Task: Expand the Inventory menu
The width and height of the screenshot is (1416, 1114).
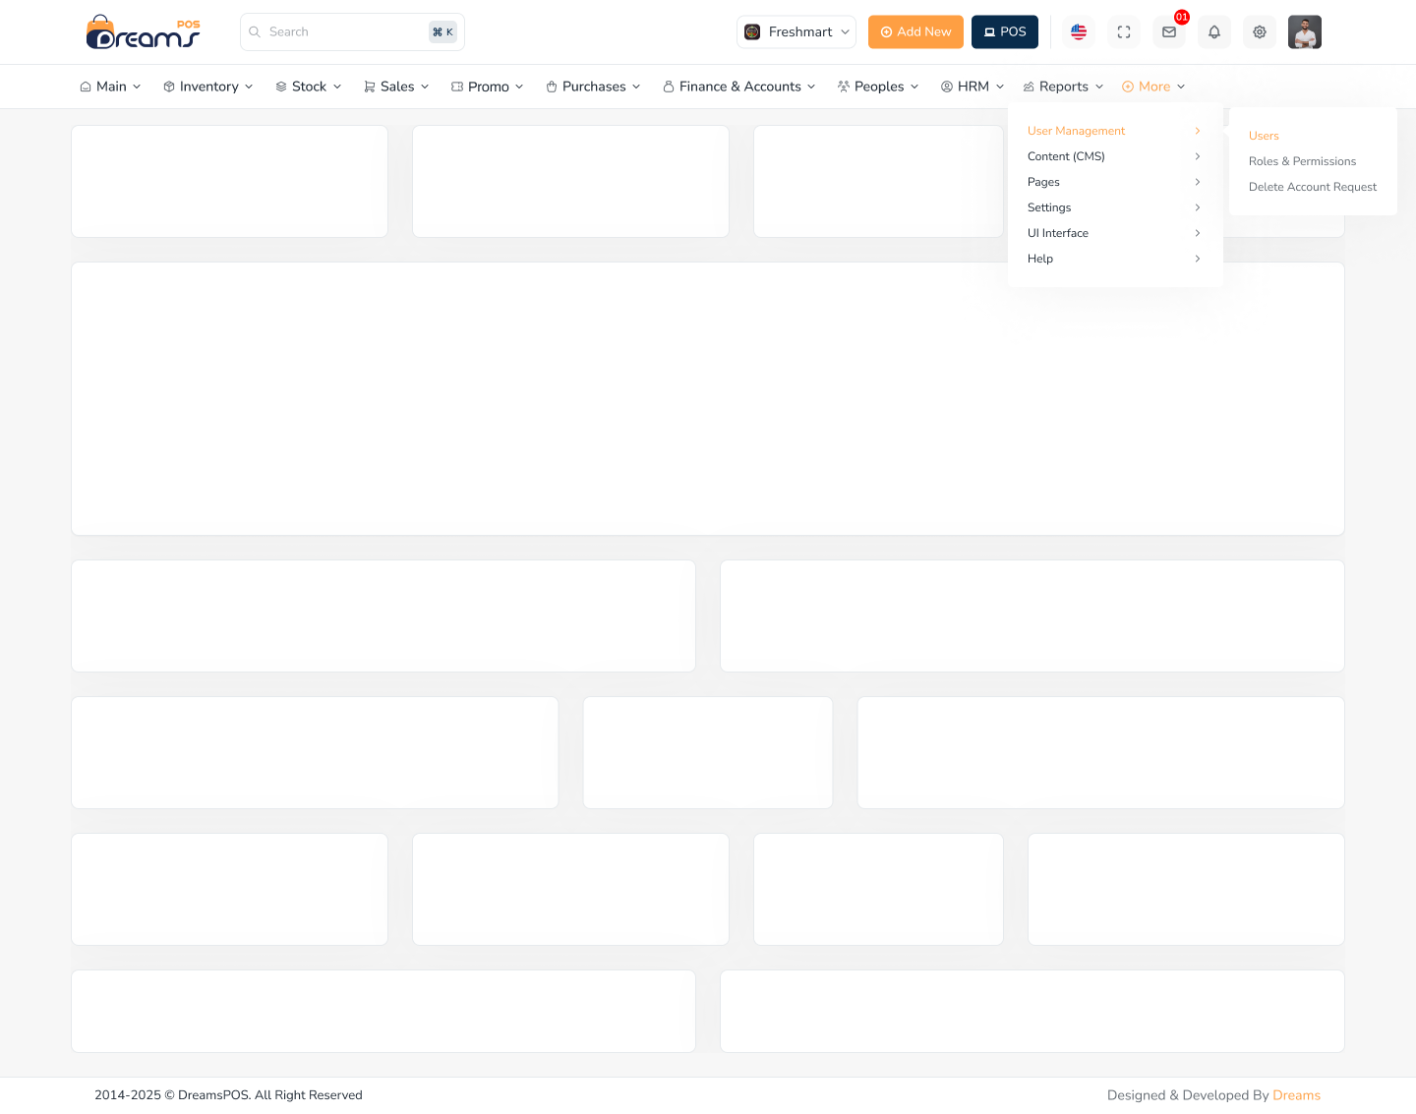Action: click(207, 87)
